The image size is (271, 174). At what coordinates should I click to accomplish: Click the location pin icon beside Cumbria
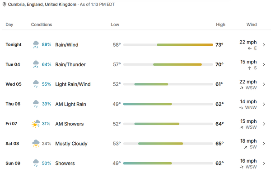(5, 5)
